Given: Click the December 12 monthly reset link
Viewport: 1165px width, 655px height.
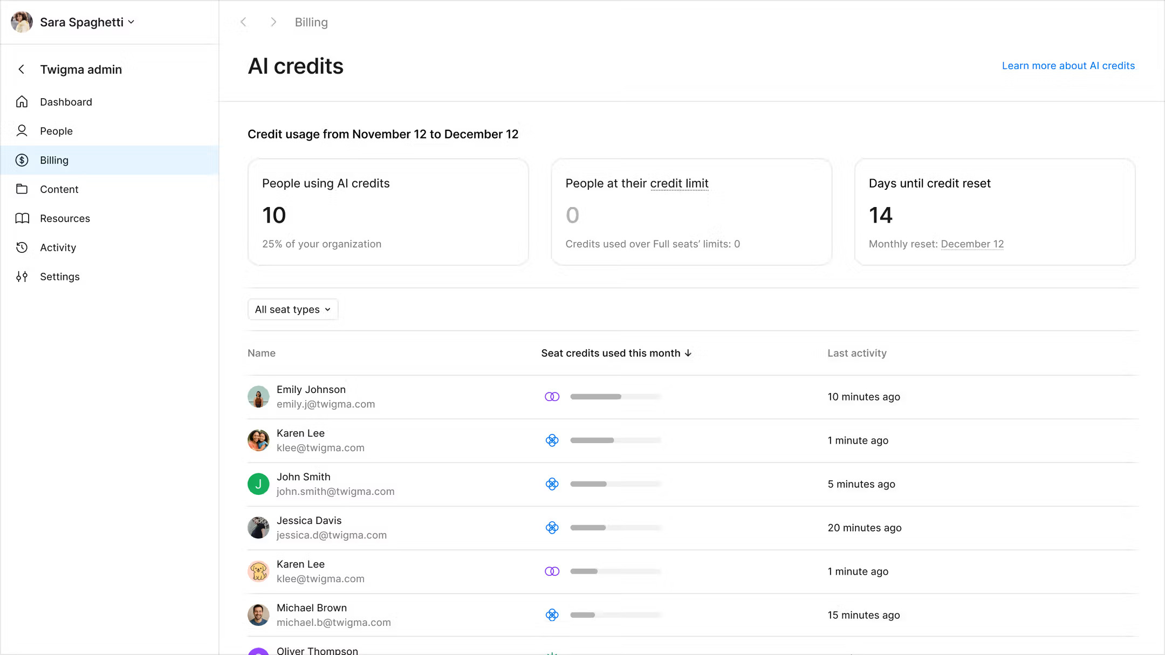Looking at the screenshot, I should pyautogui.click(x=972, y=244).
